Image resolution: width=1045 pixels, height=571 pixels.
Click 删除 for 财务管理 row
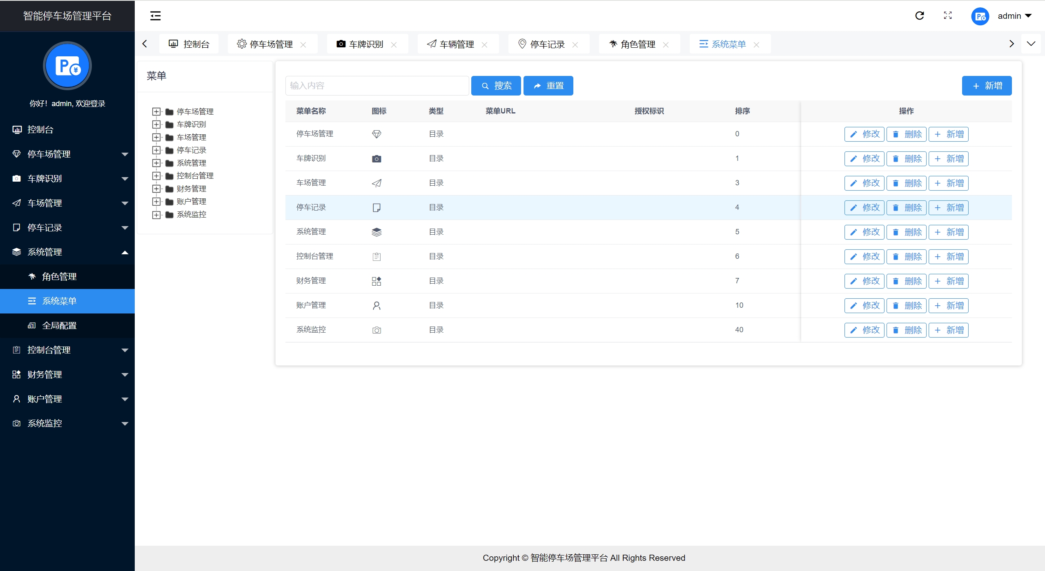(906, 281)
